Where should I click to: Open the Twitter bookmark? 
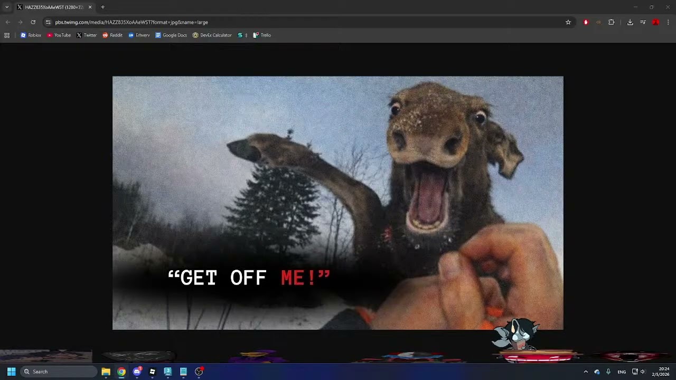point(87,35)
